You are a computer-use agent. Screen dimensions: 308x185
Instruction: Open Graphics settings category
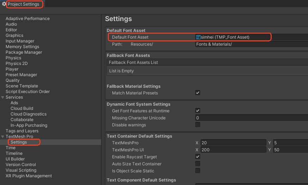click(x=14, y=35)
